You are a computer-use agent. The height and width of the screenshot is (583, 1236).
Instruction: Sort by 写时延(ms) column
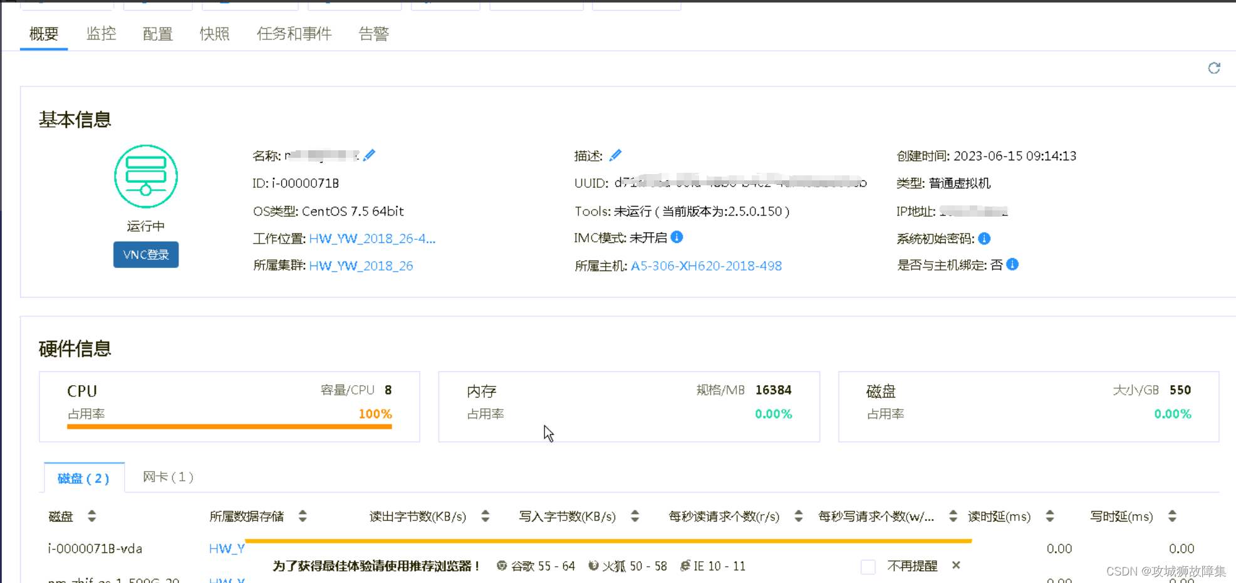tap(1172, 516)
